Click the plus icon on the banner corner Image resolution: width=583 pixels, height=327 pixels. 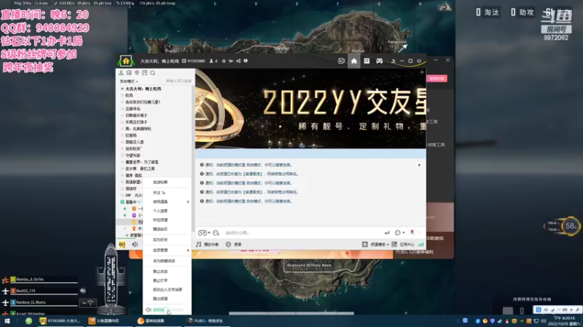click(x=422, y=72)
